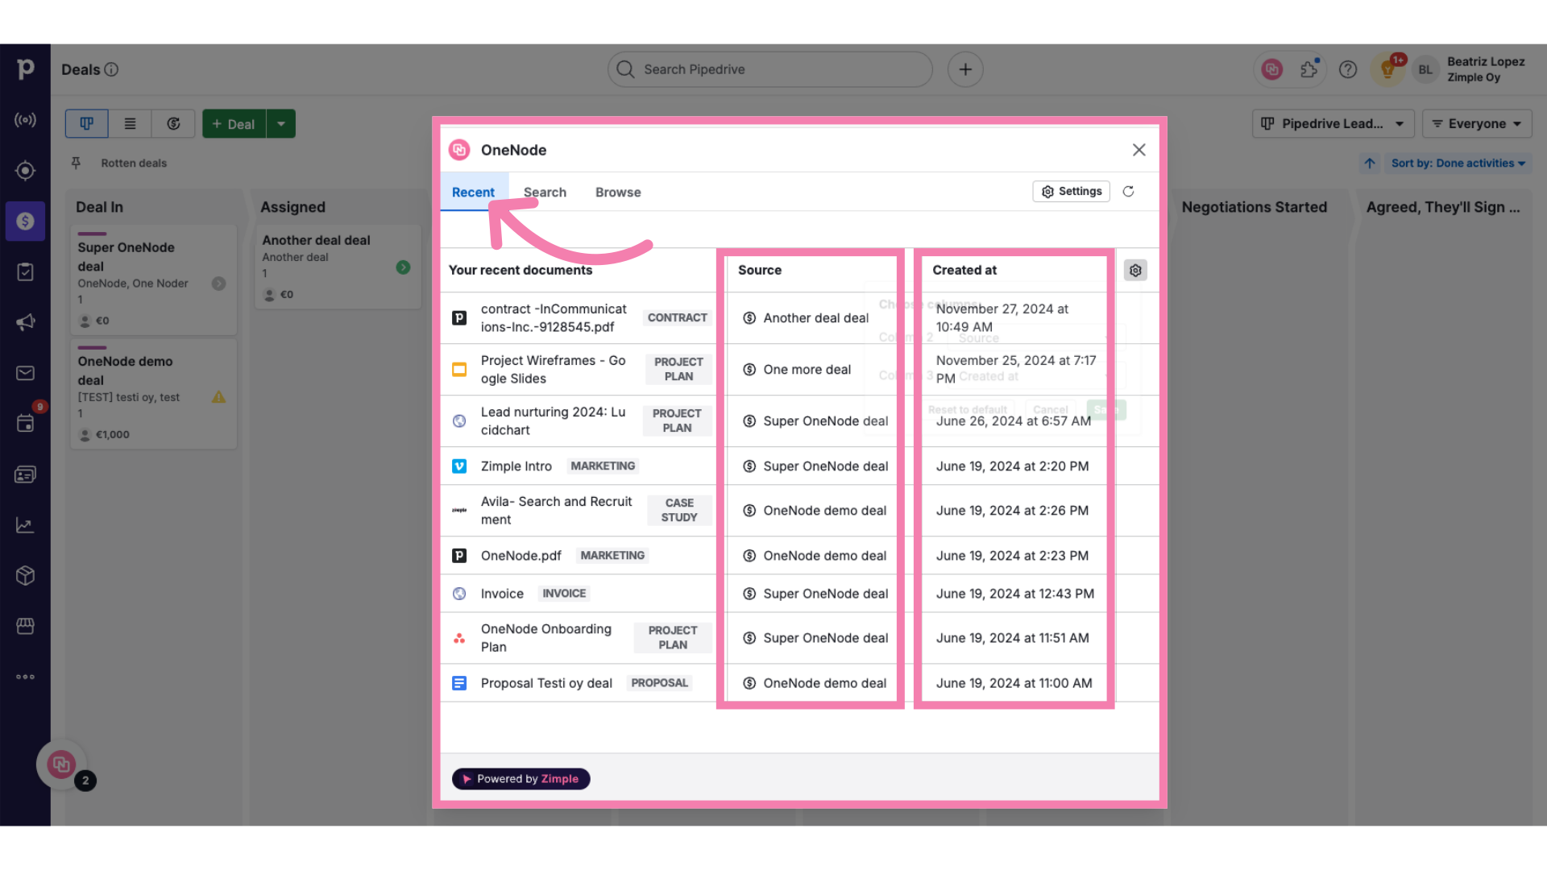The width and height of the screenshot is (1547, 870).
Task: Click the CASE STUDY tag label
Action: tap(679, 511)
